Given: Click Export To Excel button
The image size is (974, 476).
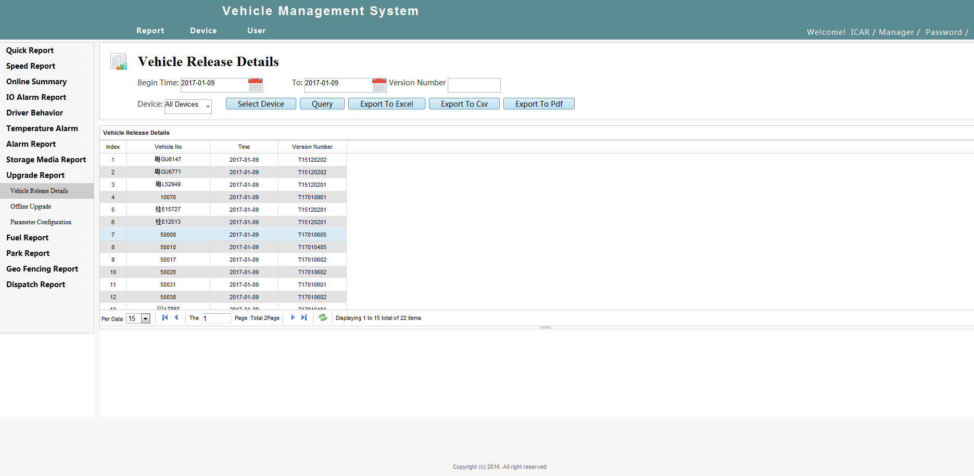Looking at the screenshot, I should tap(387, 104).
